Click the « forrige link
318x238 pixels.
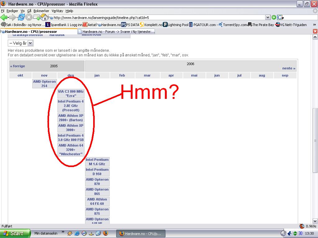pyautogui.click(x=18, y=66)
